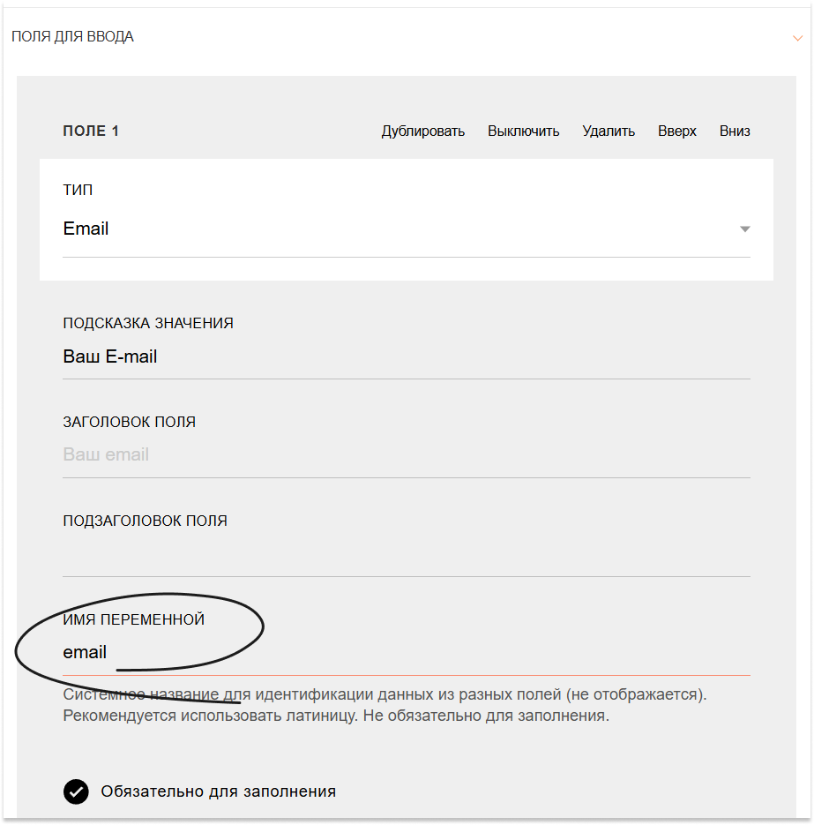
Task: Toggle via the Обязательно для заполнения label
Action: pos(218,791)
